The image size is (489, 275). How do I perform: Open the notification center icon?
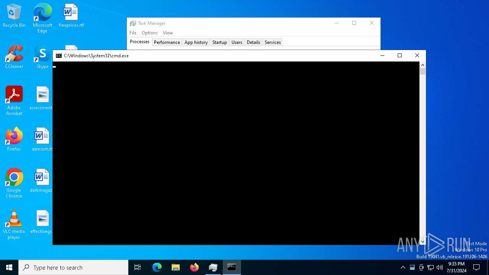[476, 267]
